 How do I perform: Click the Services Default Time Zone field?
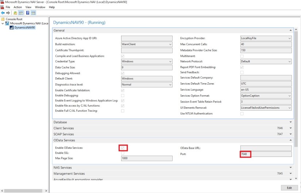(x=266, y=84)
